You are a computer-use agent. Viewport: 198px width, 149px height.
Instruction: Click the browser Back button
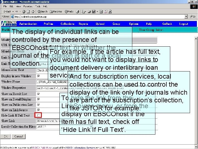[7, 12]
